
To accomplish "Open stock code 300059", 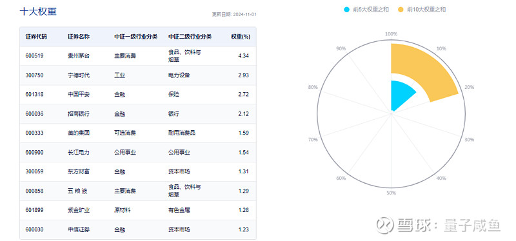I will [34, 171].
